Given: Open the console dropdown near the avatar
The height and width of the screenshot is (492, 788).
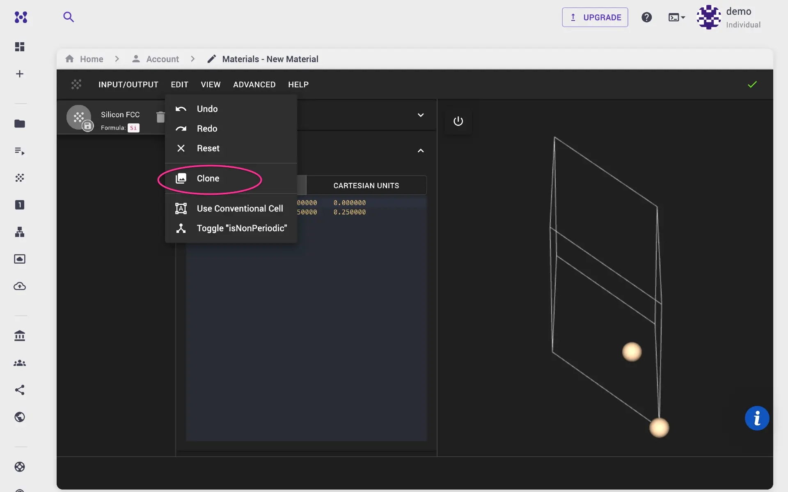Looking at the screenshot, I should click(x=676, y=17).
